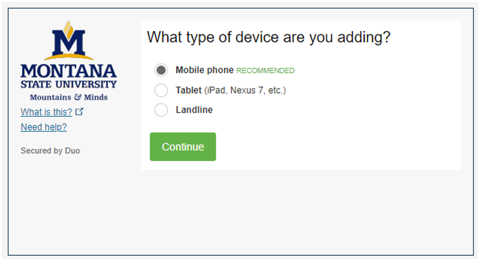Select Landline as the device type
This screenshot has height=262, width=478.
click(161, 110)
